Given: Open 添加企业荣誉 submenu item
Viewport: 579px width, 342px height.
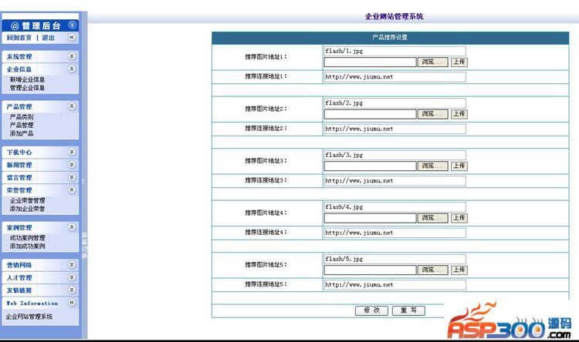Looking at the screenshot, I should 27,209.
